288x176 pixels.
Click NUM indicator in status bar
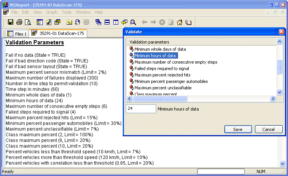(x=261, y=171)
